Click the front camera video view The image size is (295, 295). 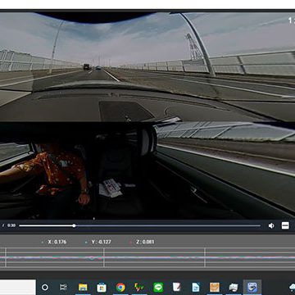(x=147, y=66)
